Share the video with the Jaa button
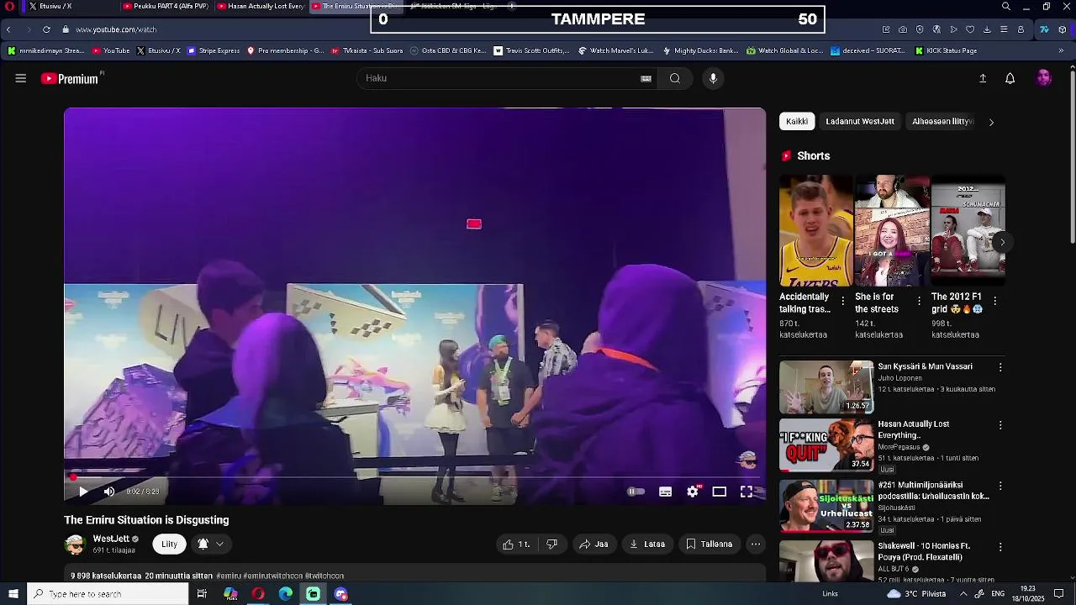Screen dimensions: 1076x605 pos(593,544)
